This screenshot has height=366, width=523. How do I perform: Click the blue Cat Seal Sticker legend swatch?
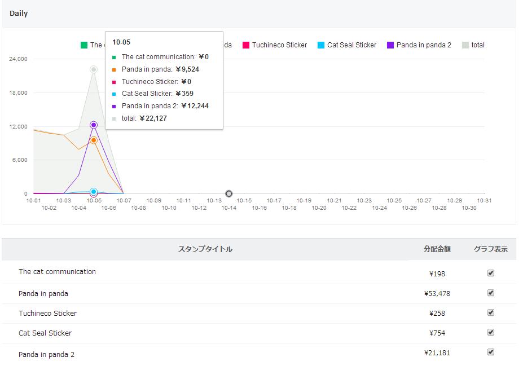[x=321, y=45]
